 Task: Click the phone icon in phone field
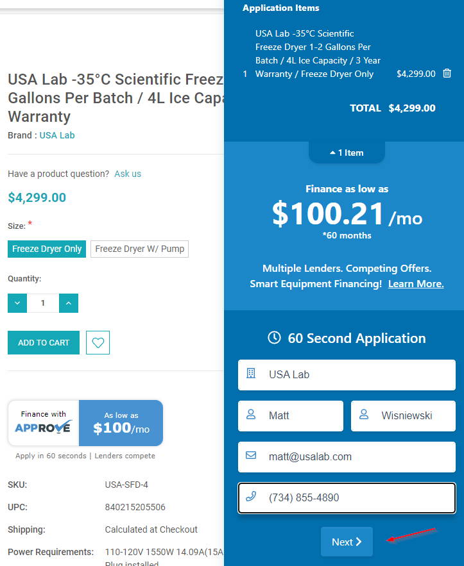pyautogui.click(x=251, y=496)
